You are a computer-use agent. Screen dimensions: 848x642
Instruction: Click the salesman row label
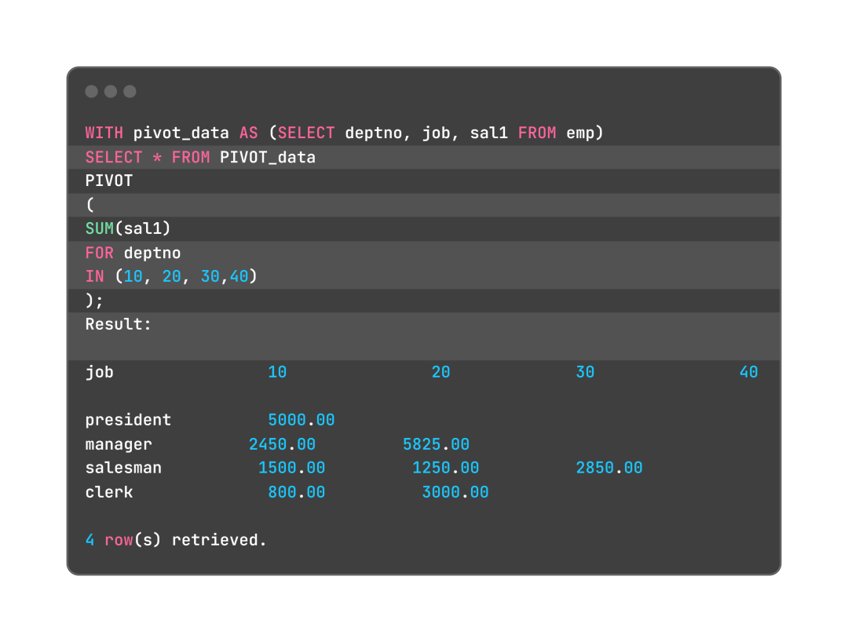click(x=123, y=468)
